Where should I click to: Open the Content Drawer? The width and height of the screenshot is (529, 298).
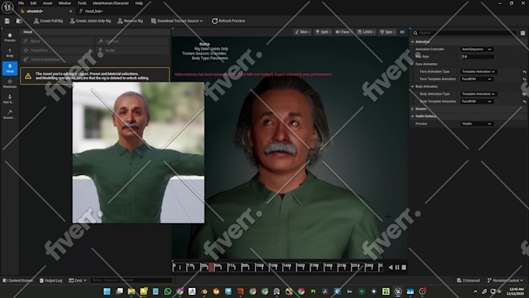click(18, 280)
